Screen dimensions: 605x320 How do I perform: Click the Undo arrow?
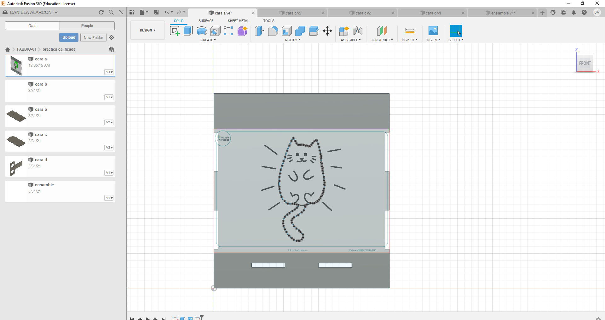[x=166, y=12]
